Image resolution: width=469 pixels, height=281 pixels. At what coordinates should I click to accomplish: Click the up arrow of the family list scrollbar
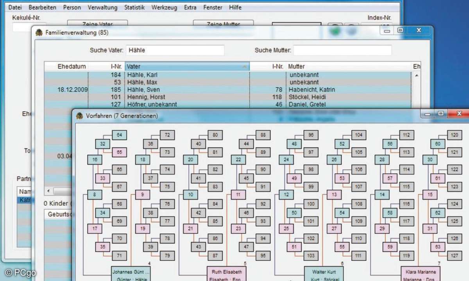point(416,75)
